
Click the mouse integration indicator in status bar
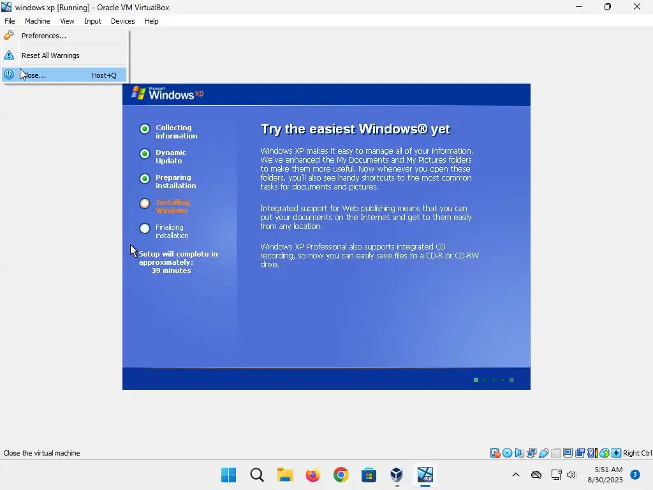[x=605, y=453]
